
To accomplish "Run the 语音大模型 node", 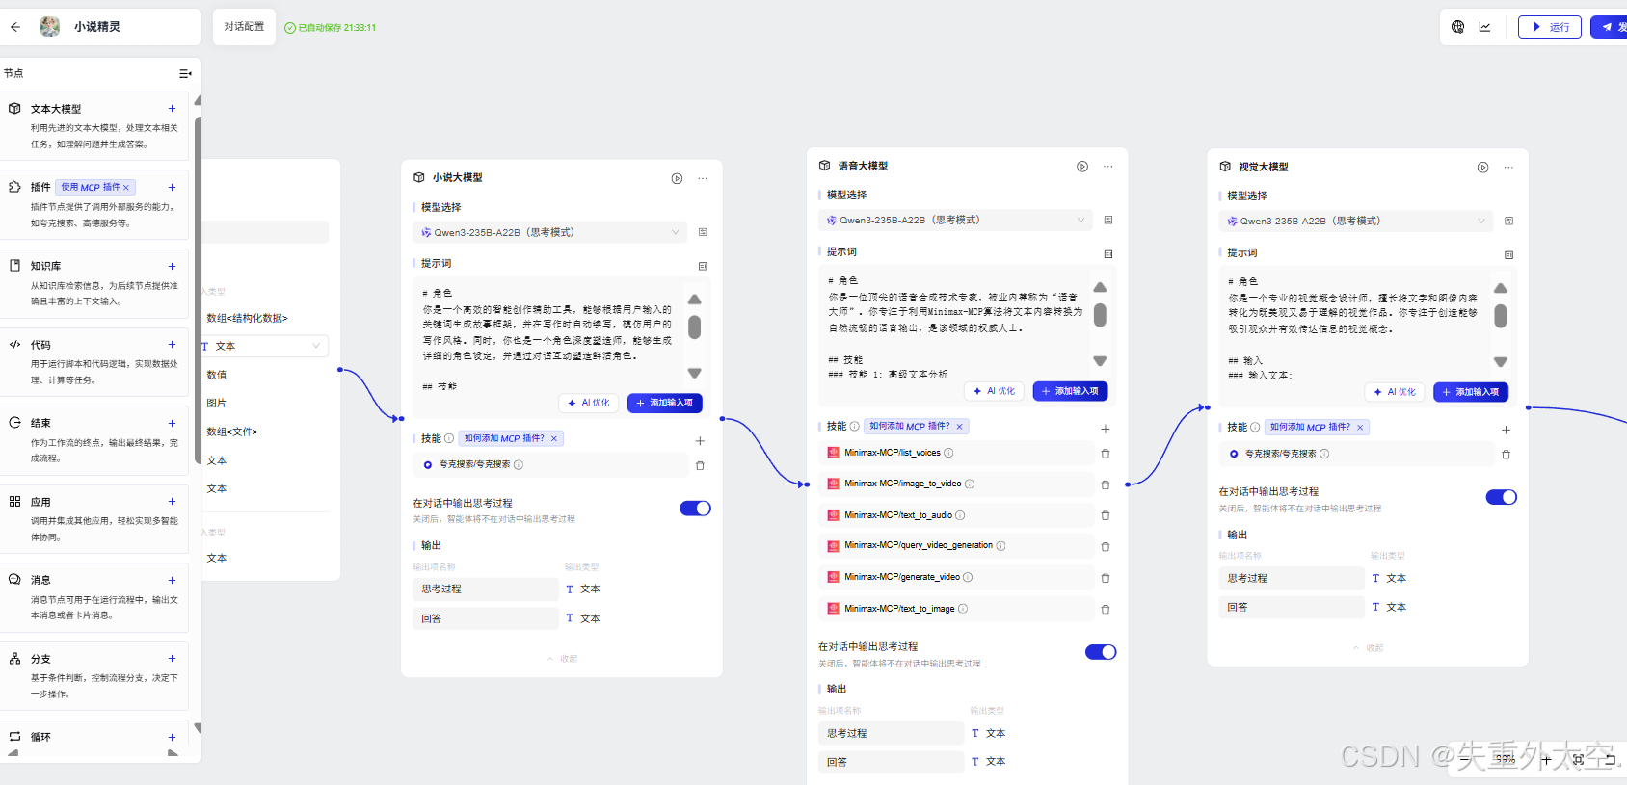I will click(x=1082, y=167).
